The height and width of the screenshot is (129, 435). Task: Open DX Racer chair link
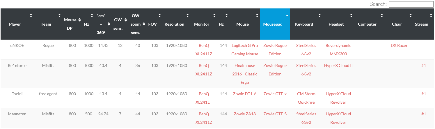point(399,45)
